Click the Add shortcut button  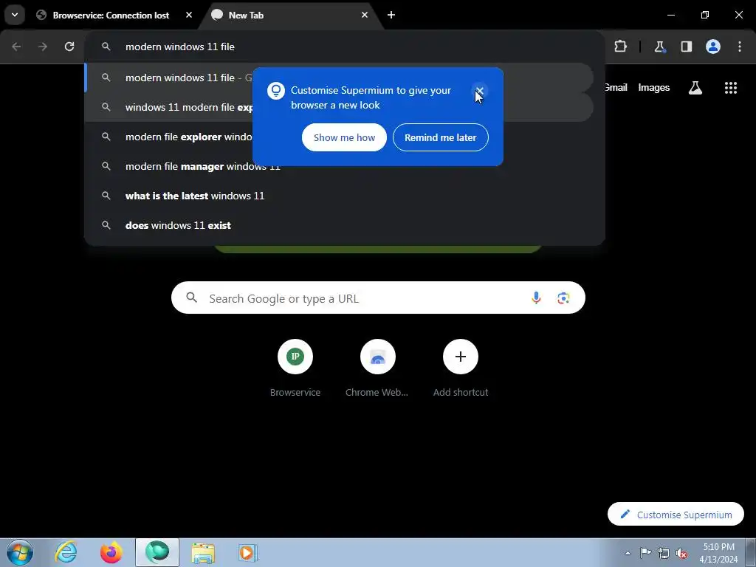pos(461,369)
